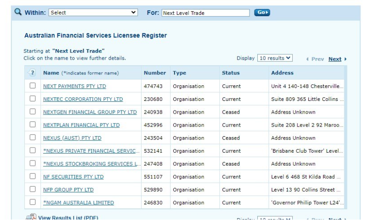
Task: Click the Name column header
Action: (51, 73)
